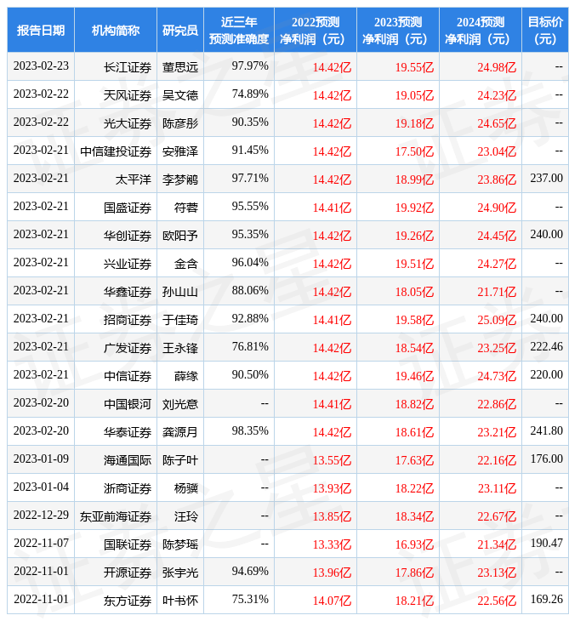The height and width of the screenshot is (621, 569).
Task: Select the 东亚前海证券 institution cell
Action: (x=116, y=516)
